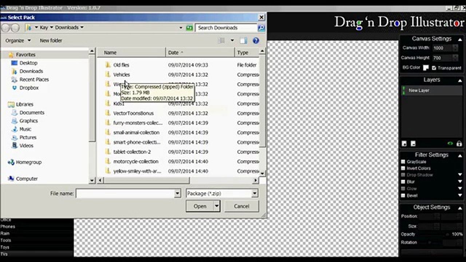Click the Downloads breadcrumb in address bar
Screen dimensions: 466x262
coord(67,28)
